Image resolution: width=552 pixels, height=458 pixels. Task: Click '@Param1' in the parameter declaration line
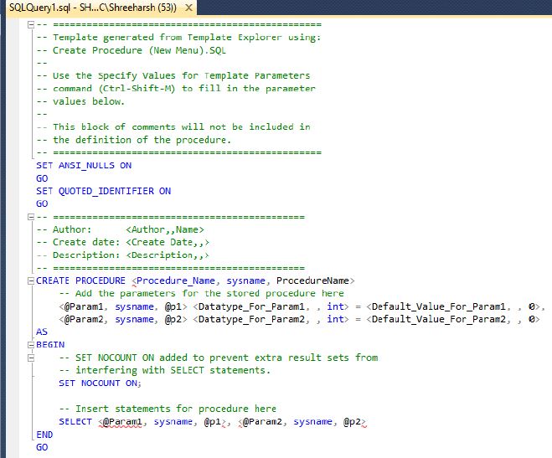click(84, 306)
